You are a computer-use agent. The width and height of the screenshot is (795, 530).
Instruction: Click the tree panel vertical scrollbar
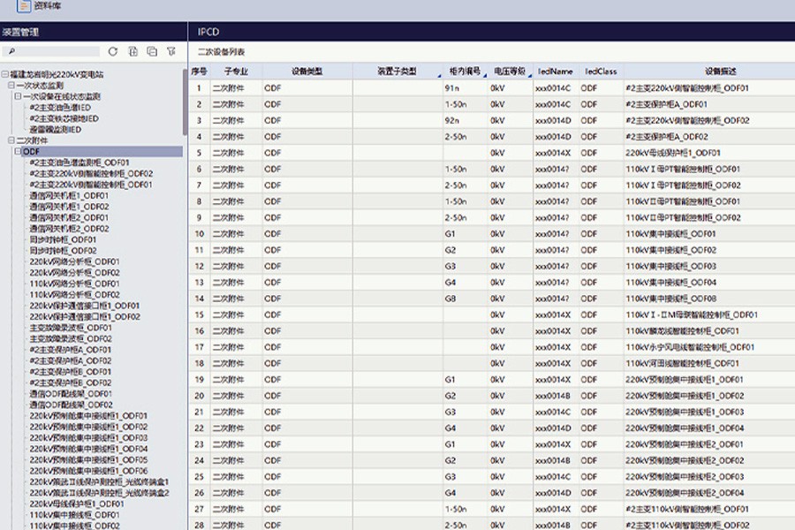185,102
